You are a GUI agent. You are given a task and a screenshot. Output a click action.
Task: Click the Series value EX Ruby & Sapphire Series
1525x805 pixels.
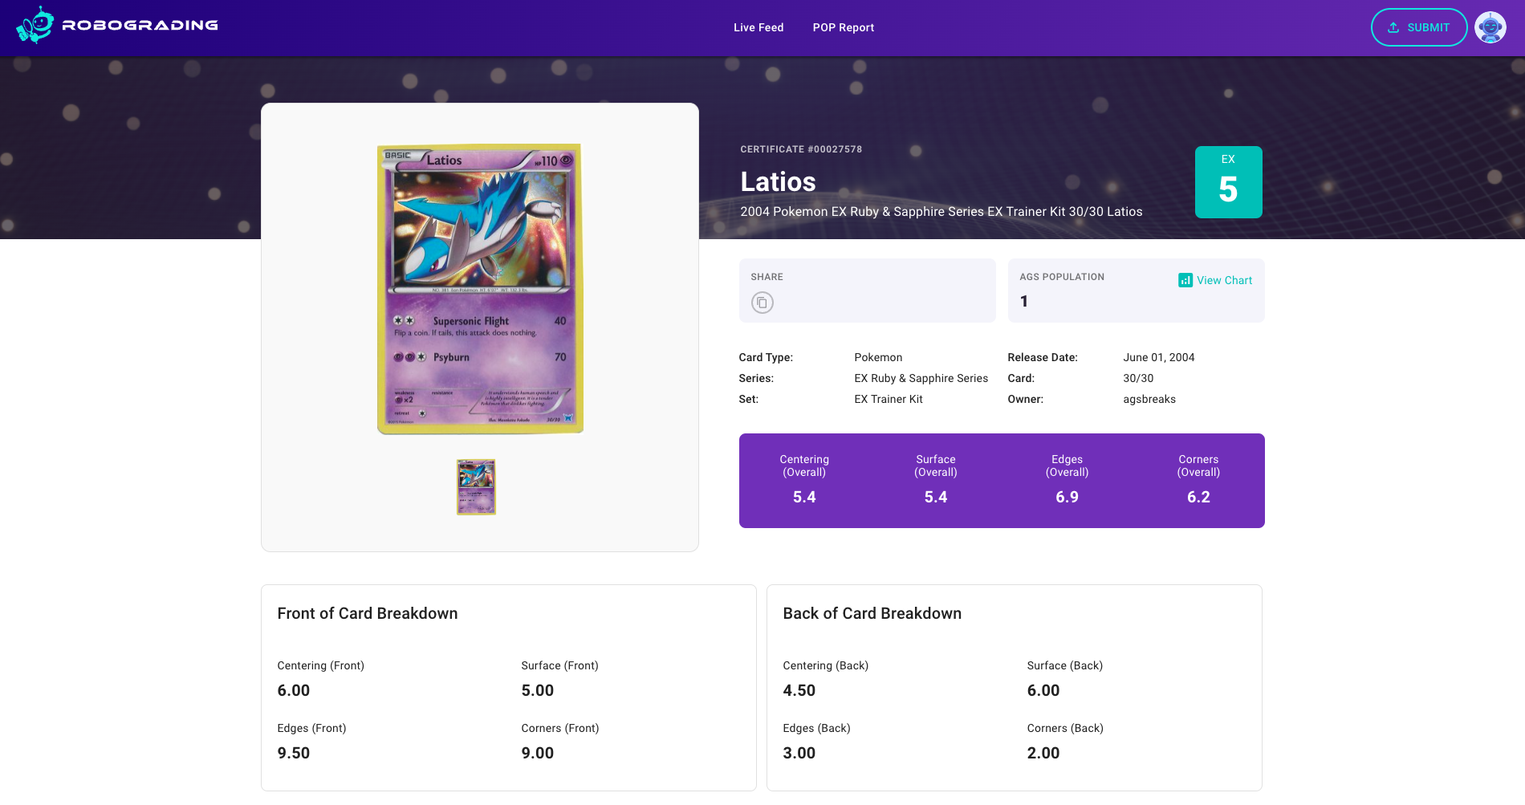click(921, 378)
